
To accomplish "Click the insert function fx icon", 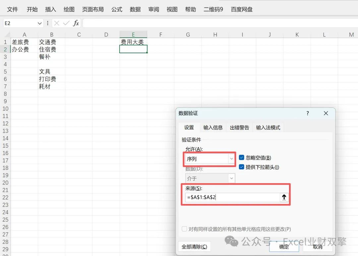I will (x=76, y=23).
